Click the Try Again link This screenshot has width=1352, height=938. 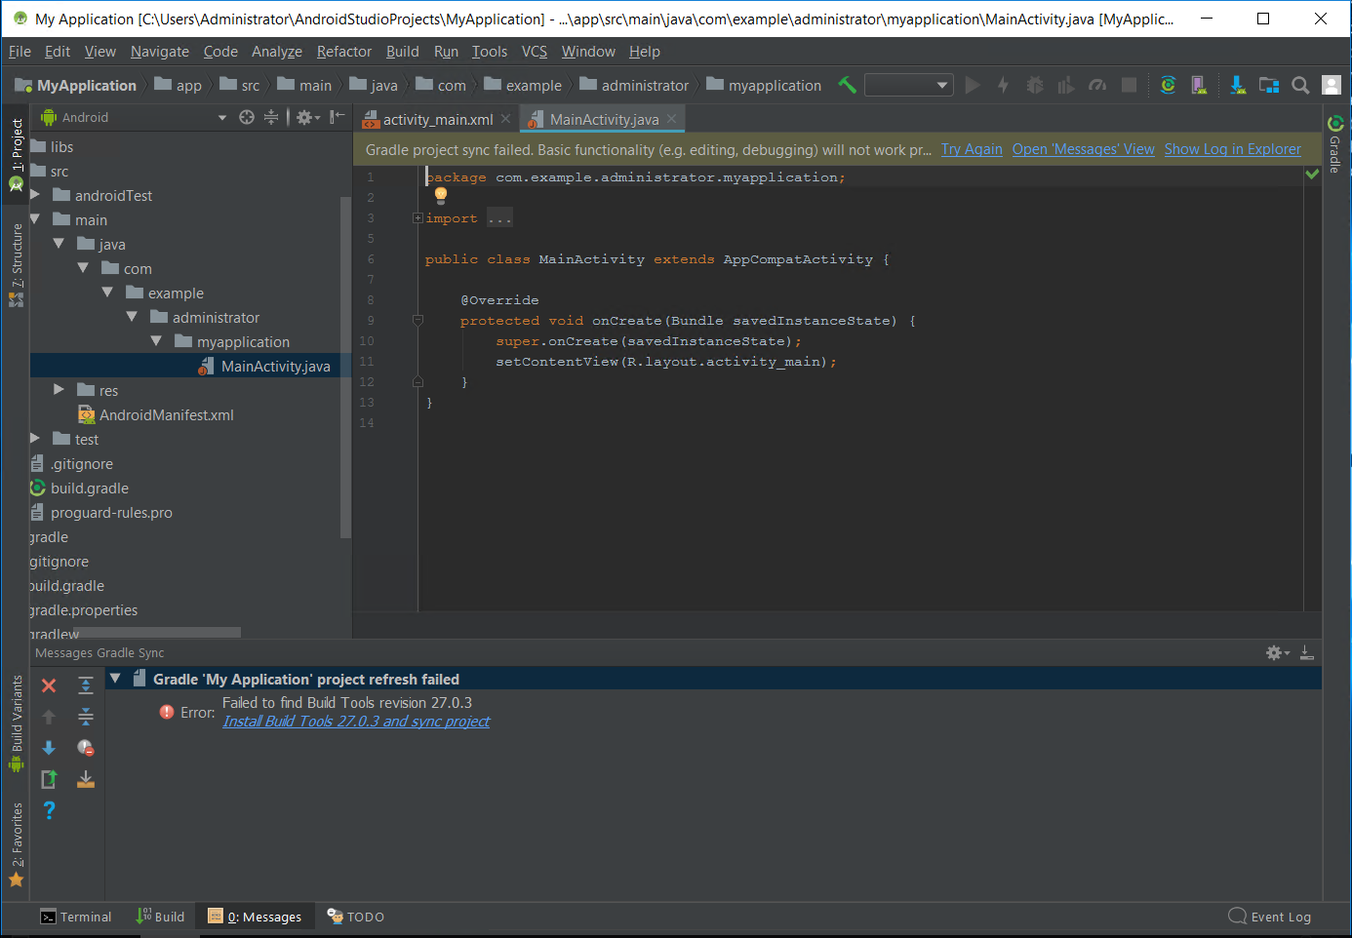(x=972, y=149)
